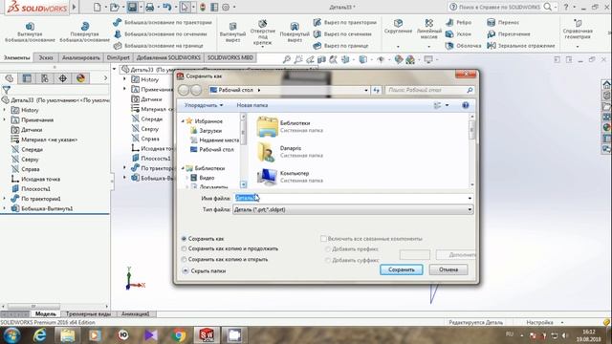Open Internet Explorer from taskbar

[x=40, y=335]
